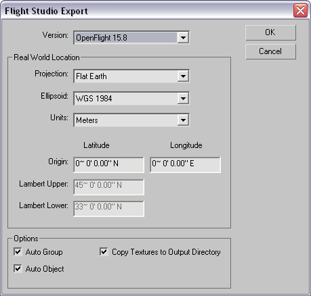
Task: Toggle the Auto Group checkbox
Action: coord(18,251)
